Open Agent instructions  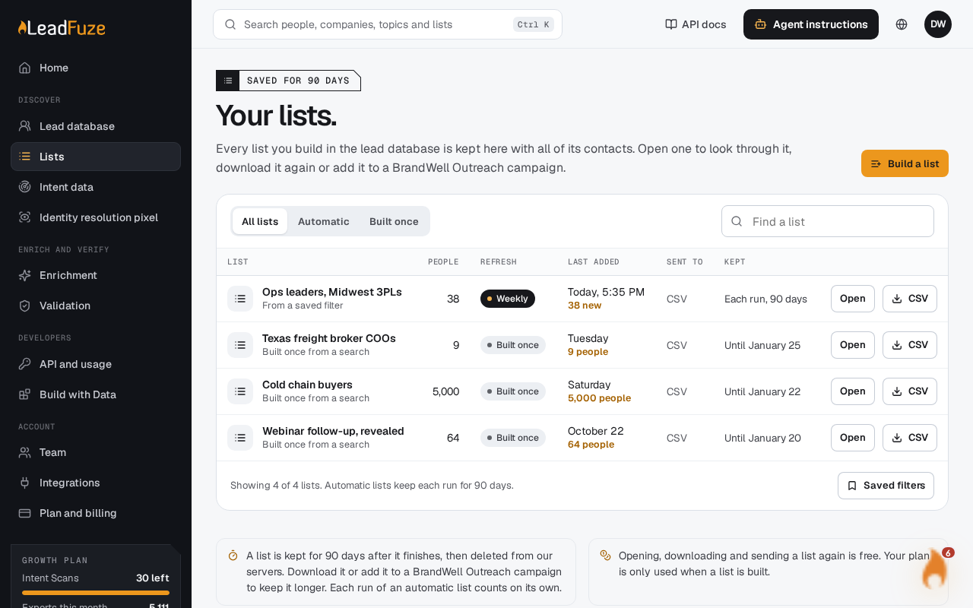[811, 24]
